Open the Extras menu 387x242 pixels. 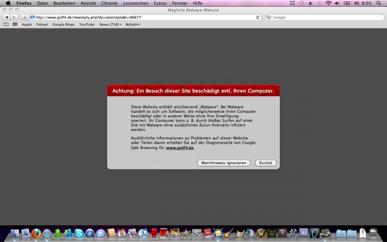(160, 3)
